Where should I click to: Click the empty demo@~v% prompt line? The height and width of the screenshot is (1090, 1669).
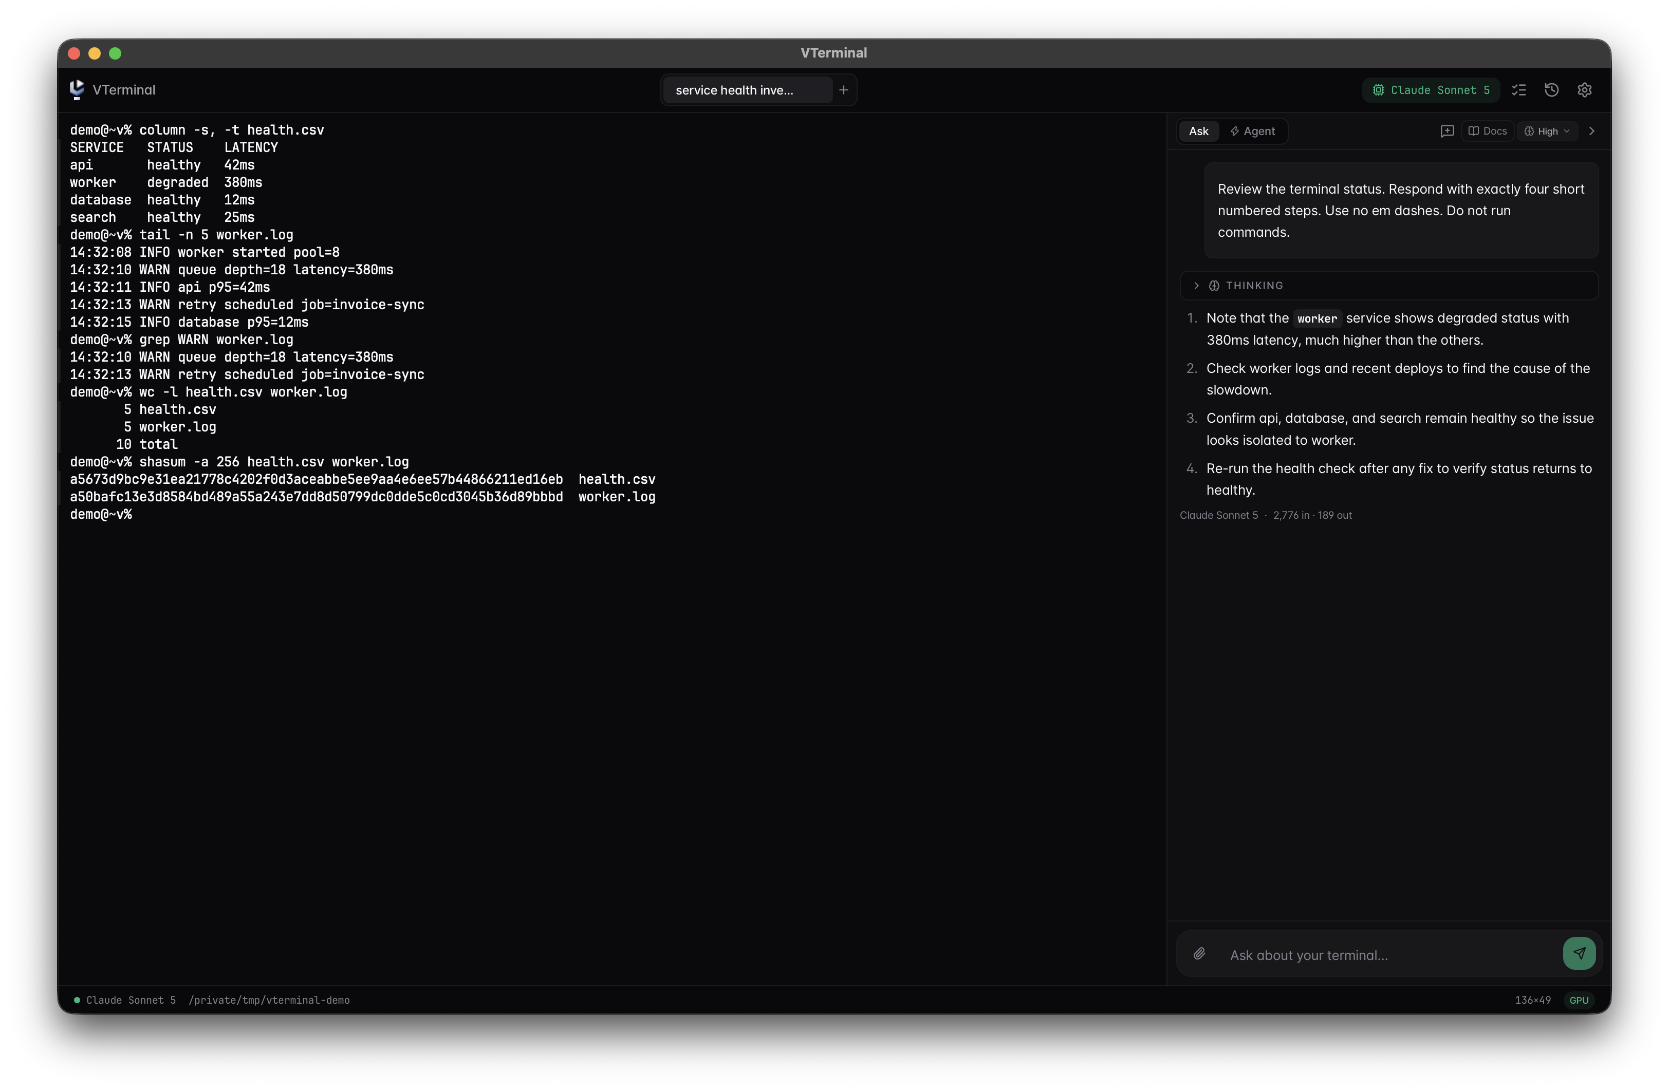click(x=101, y=515)
